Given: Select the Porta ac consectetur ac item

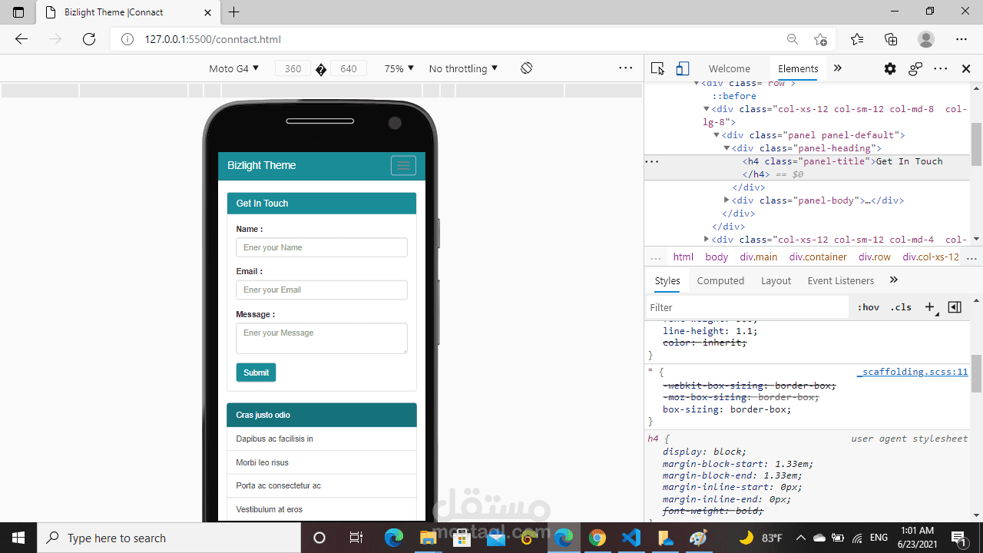Looking at the screenshot, I should [322, 485].
